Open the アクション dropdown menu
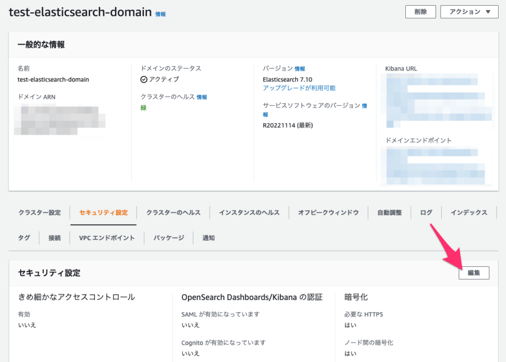Viewport: 506px width, 362px height. 469,12
